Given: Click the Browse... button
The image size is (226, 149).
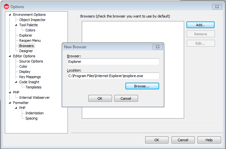Looking at the screenshot, I should click(142, 86).
